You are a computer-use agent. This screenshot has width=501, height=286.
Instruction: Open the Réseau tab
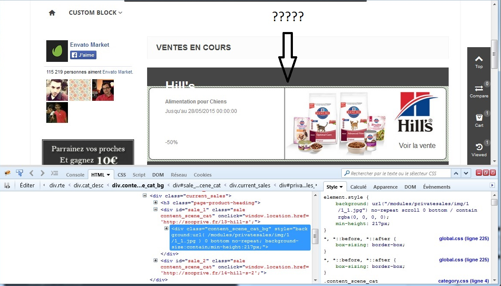(x=179, y=175)
